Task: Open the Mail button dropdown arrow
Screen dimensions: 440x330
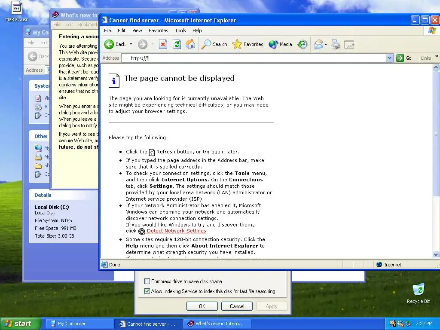Action: click(326, 44)
